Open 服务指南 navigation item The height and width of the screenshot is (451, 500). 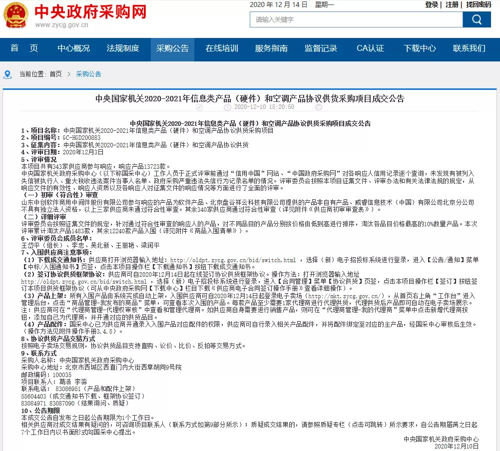pyautogui.click(x=271, y=48)
